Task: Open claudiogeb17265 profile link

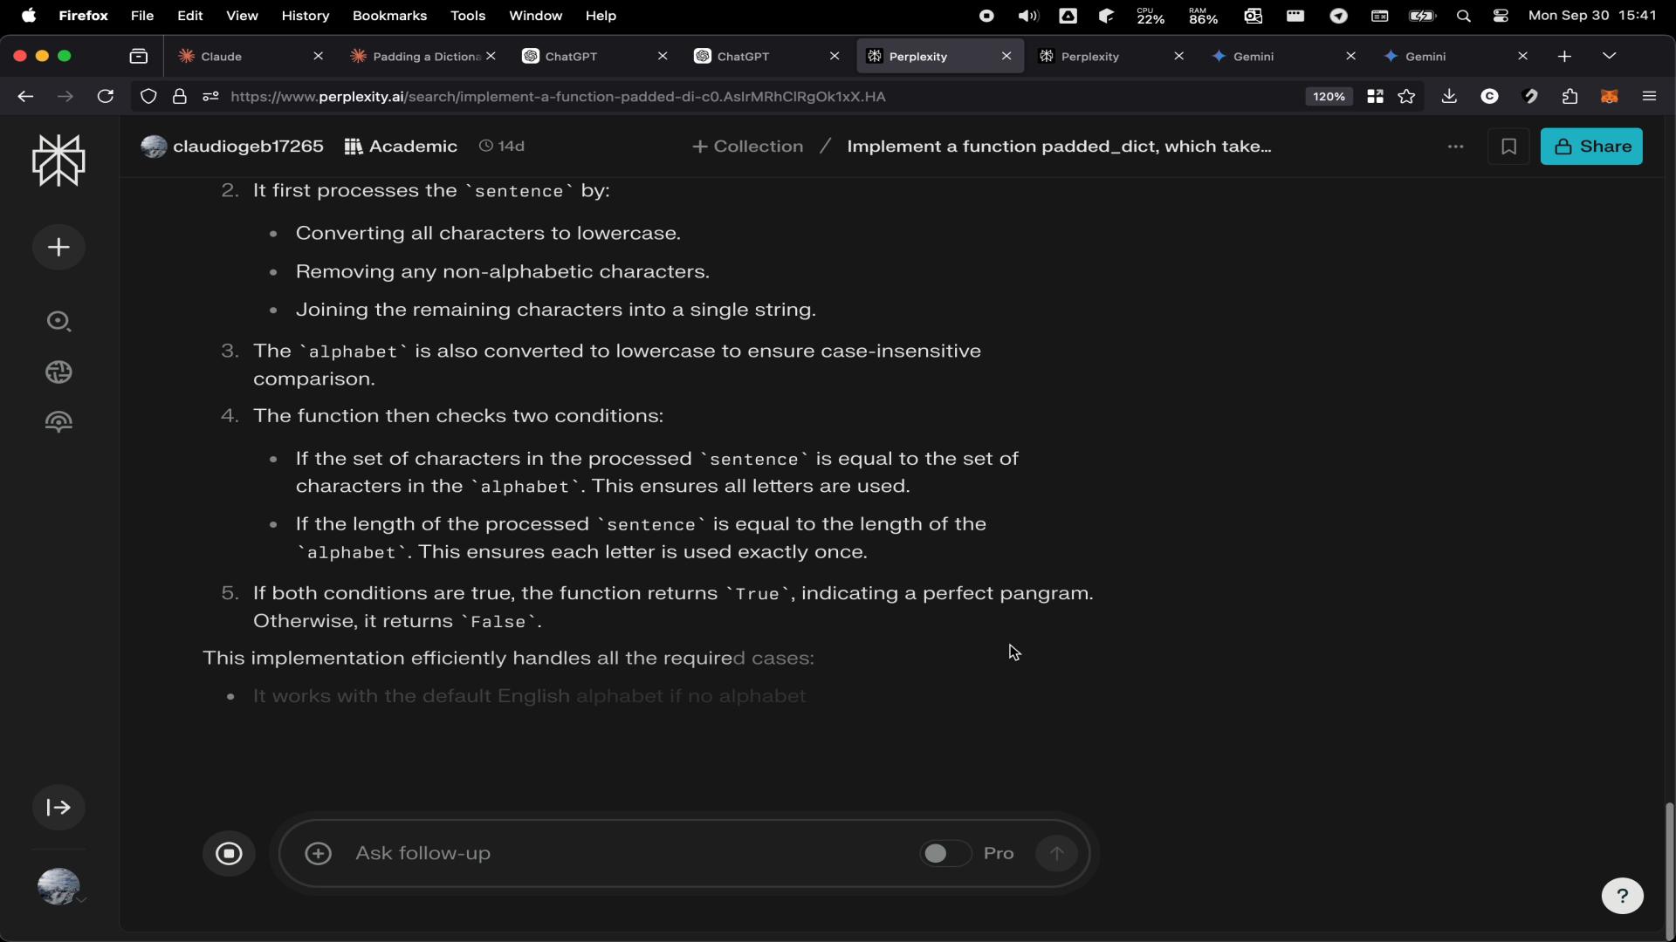Action: coord(232,147)
